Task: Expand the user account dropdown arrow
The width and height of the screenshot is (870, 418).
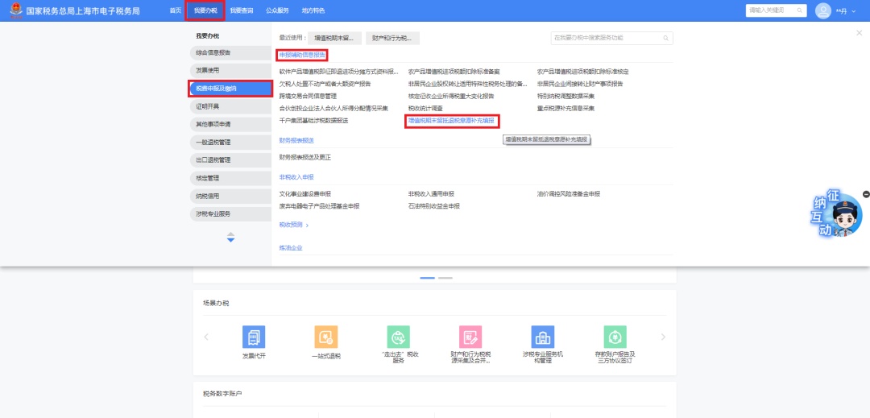Action: 855,11
